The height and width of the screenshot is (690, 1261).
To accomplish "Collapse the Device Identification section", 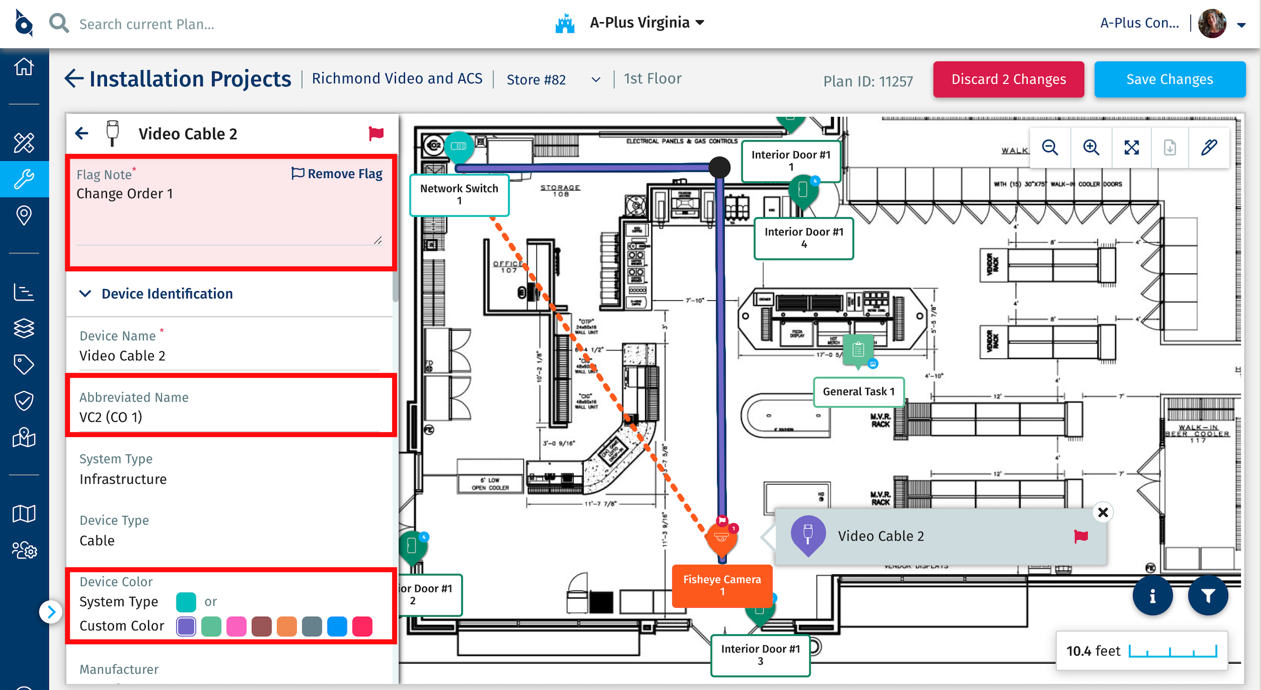I will [x=85, y=293].
